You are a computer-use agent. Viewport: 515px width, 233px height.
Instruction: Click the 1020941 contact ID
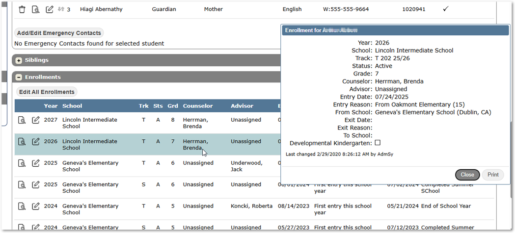413,9
